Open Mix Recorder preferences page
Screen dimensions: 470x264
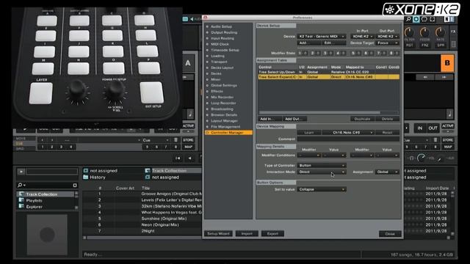click(222, 97)
